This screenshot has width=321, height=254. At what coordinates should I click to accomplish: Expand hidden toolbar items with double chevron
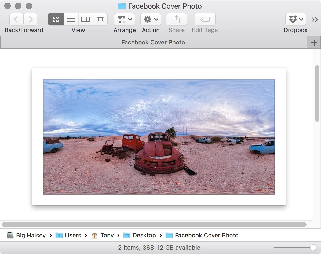click(x=315, y=19)
